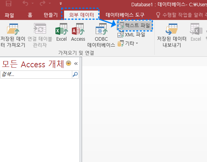
Task: Click XML 파일 import button
Action: click(131, 35)
